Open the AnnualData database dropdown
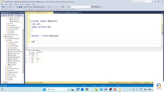The height and width of the screenshot is (92, 164). click(x=16, y=9)
